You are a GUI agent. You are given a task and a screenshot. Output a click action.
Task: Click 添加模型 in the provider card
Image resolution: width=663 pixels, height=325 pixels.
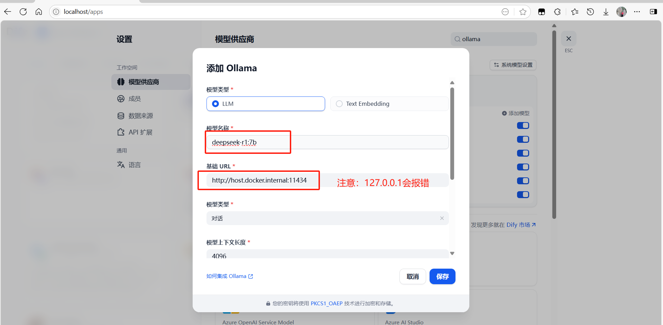pyautogui.click(x=516, y=113)
